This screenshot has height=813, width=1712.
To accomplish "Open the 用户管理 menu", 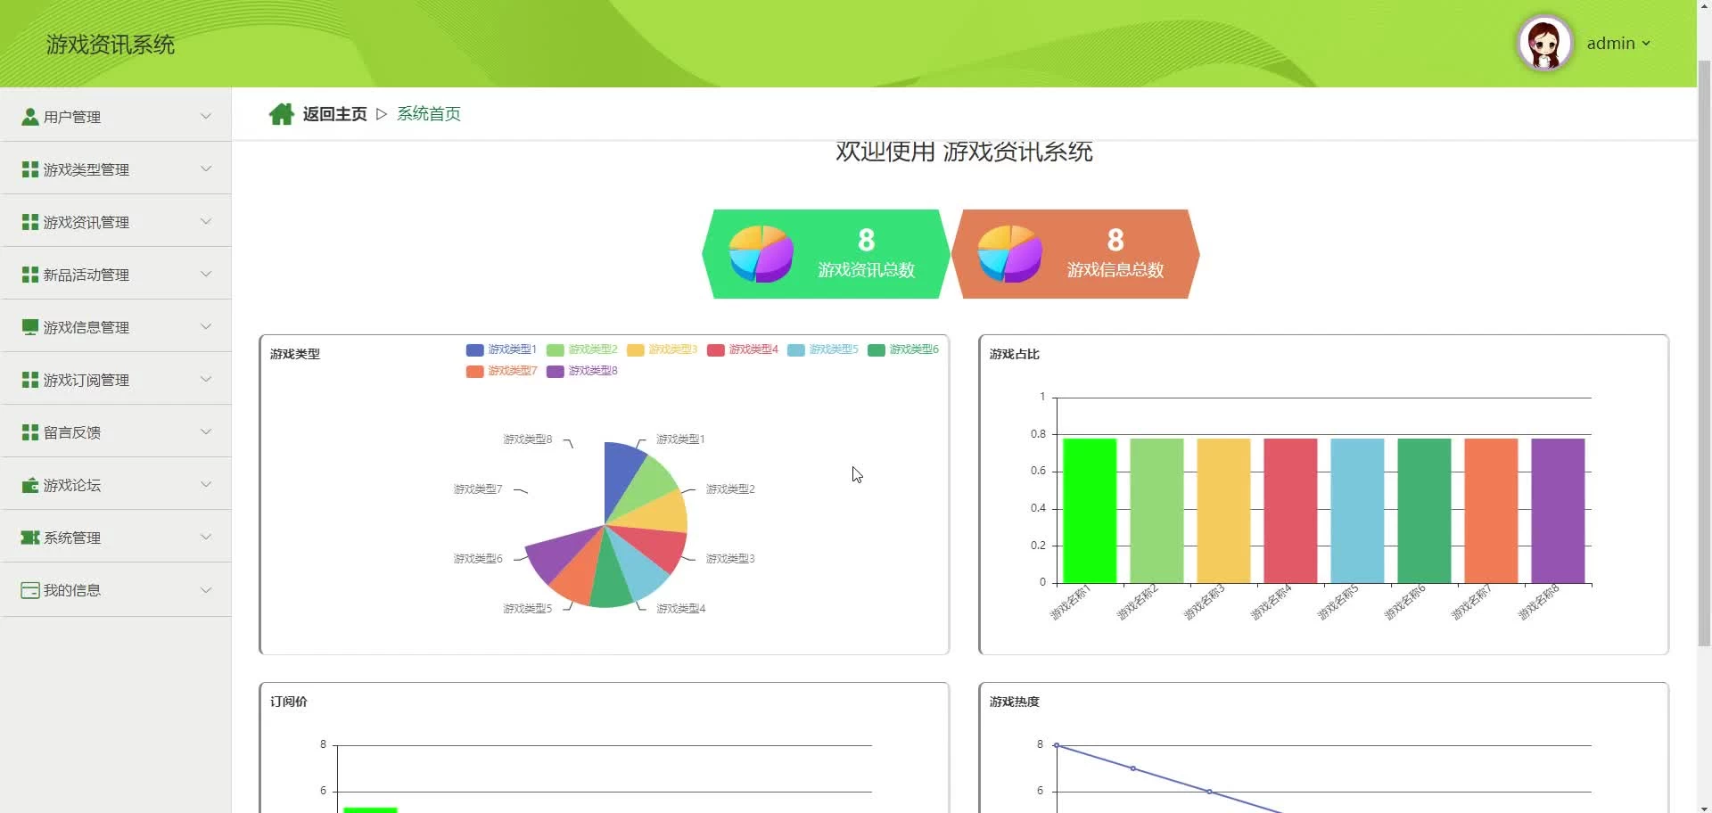I will [116, 116].
